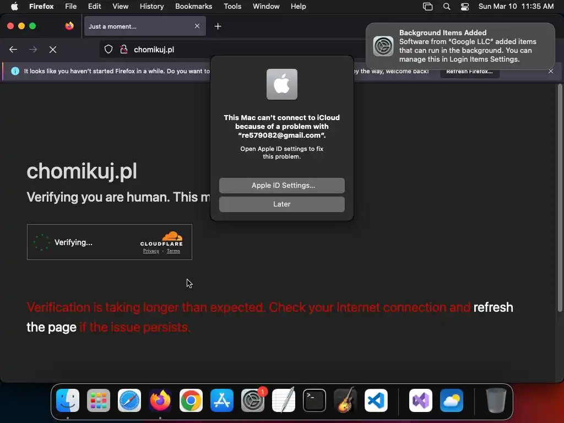
Task: Open Visual Studio Code from the Dock
Action: (376, 400)
